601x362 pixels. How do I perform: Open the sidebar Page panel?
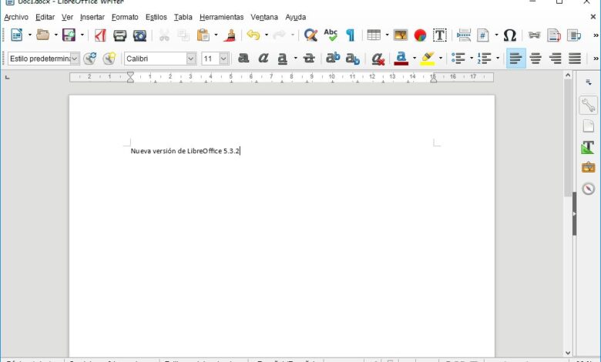[x=588, y=126]
